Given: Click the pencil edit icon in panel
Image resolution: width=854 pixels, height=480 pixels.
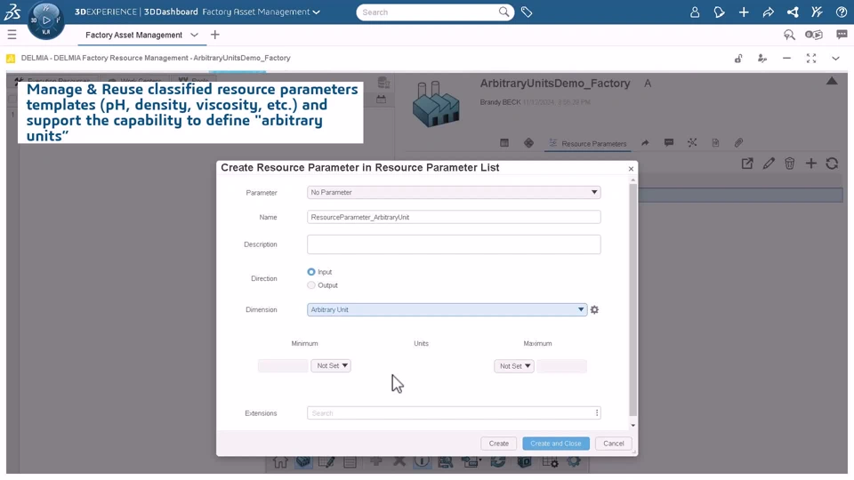Looking at the screenshot, I should point(769,164).
